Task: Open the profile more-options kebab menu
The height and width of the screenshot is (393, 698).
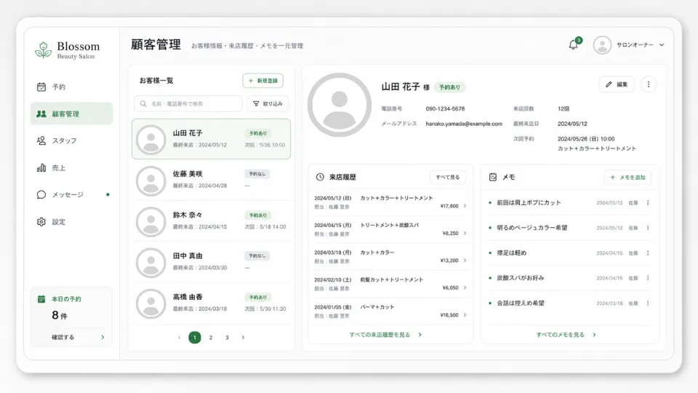Action: pyautogui.click(x=649, y=84)
